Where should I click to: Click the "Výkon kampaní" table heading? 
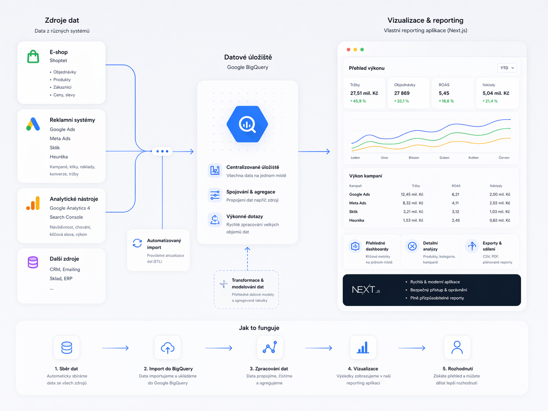point(366,176)
